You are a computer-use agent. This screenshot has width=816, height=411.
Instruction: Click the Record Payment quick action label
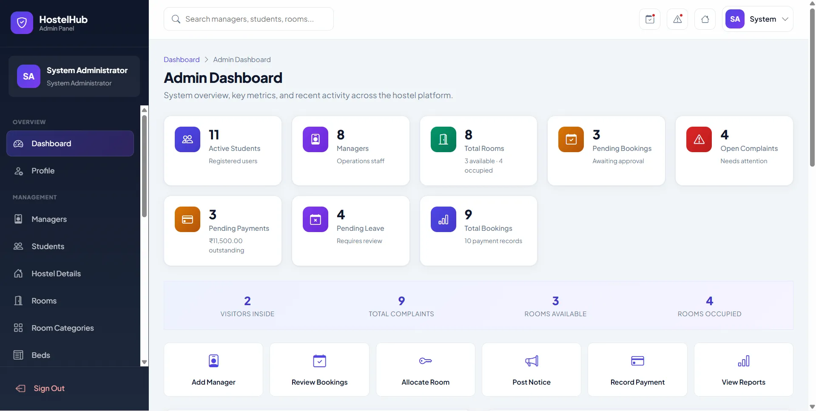click(x=637, y=382)
